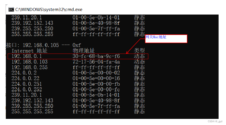Click the 接口: 192.168.0.105 line
The height and width of the screenshot is (125, 226).
(x=43, y=45)
